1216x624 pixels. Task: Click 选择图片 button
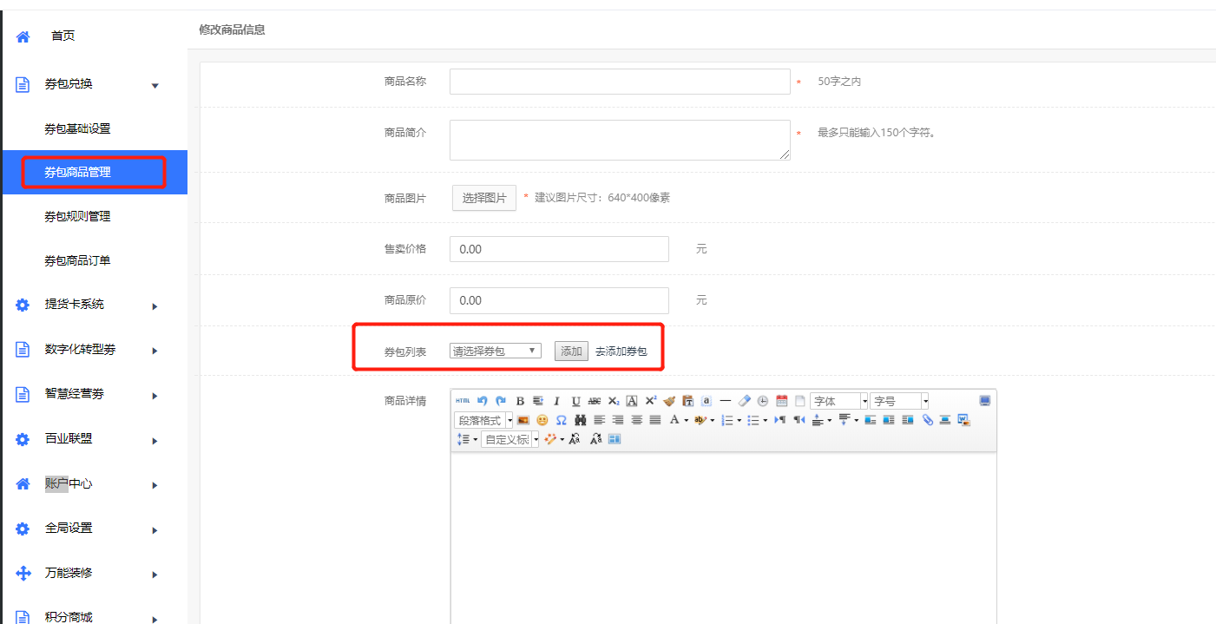click(x=484, y=198)
